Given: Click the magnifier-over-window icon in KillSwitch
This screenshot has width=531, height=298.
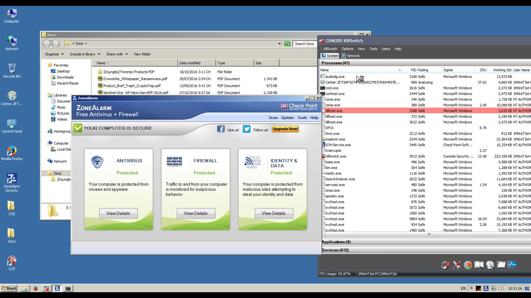Looking at the screenshot, I should pyautogui.click(x=479, y=265).
